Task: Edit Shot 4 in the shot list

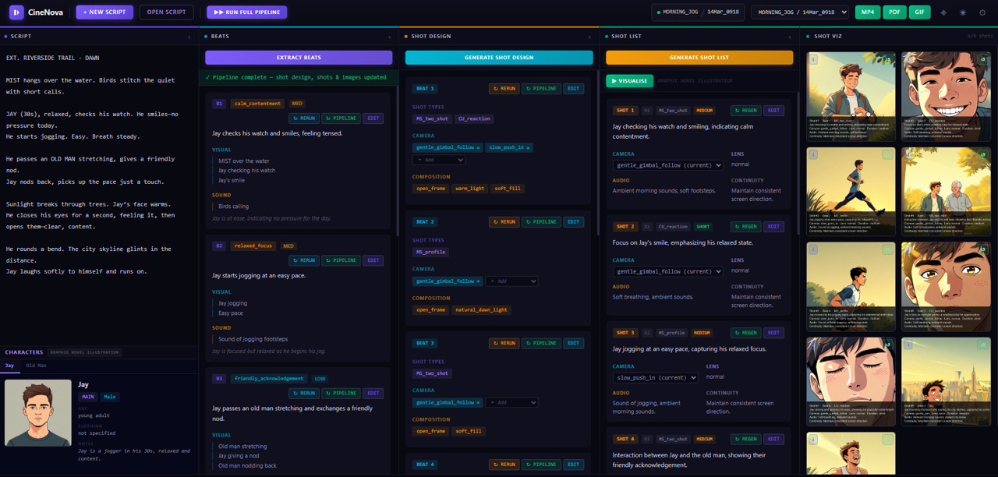Action: pyautogui.click(x=773, y=439)
